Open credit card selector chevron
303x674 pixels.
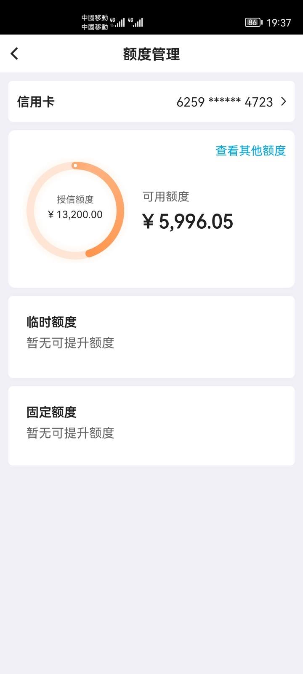[x=284, y=102]
